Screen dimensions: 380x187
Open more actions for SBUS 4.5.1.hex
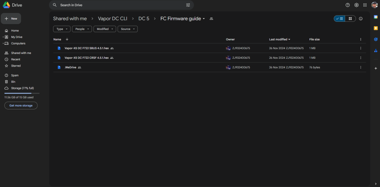[361, 48]
